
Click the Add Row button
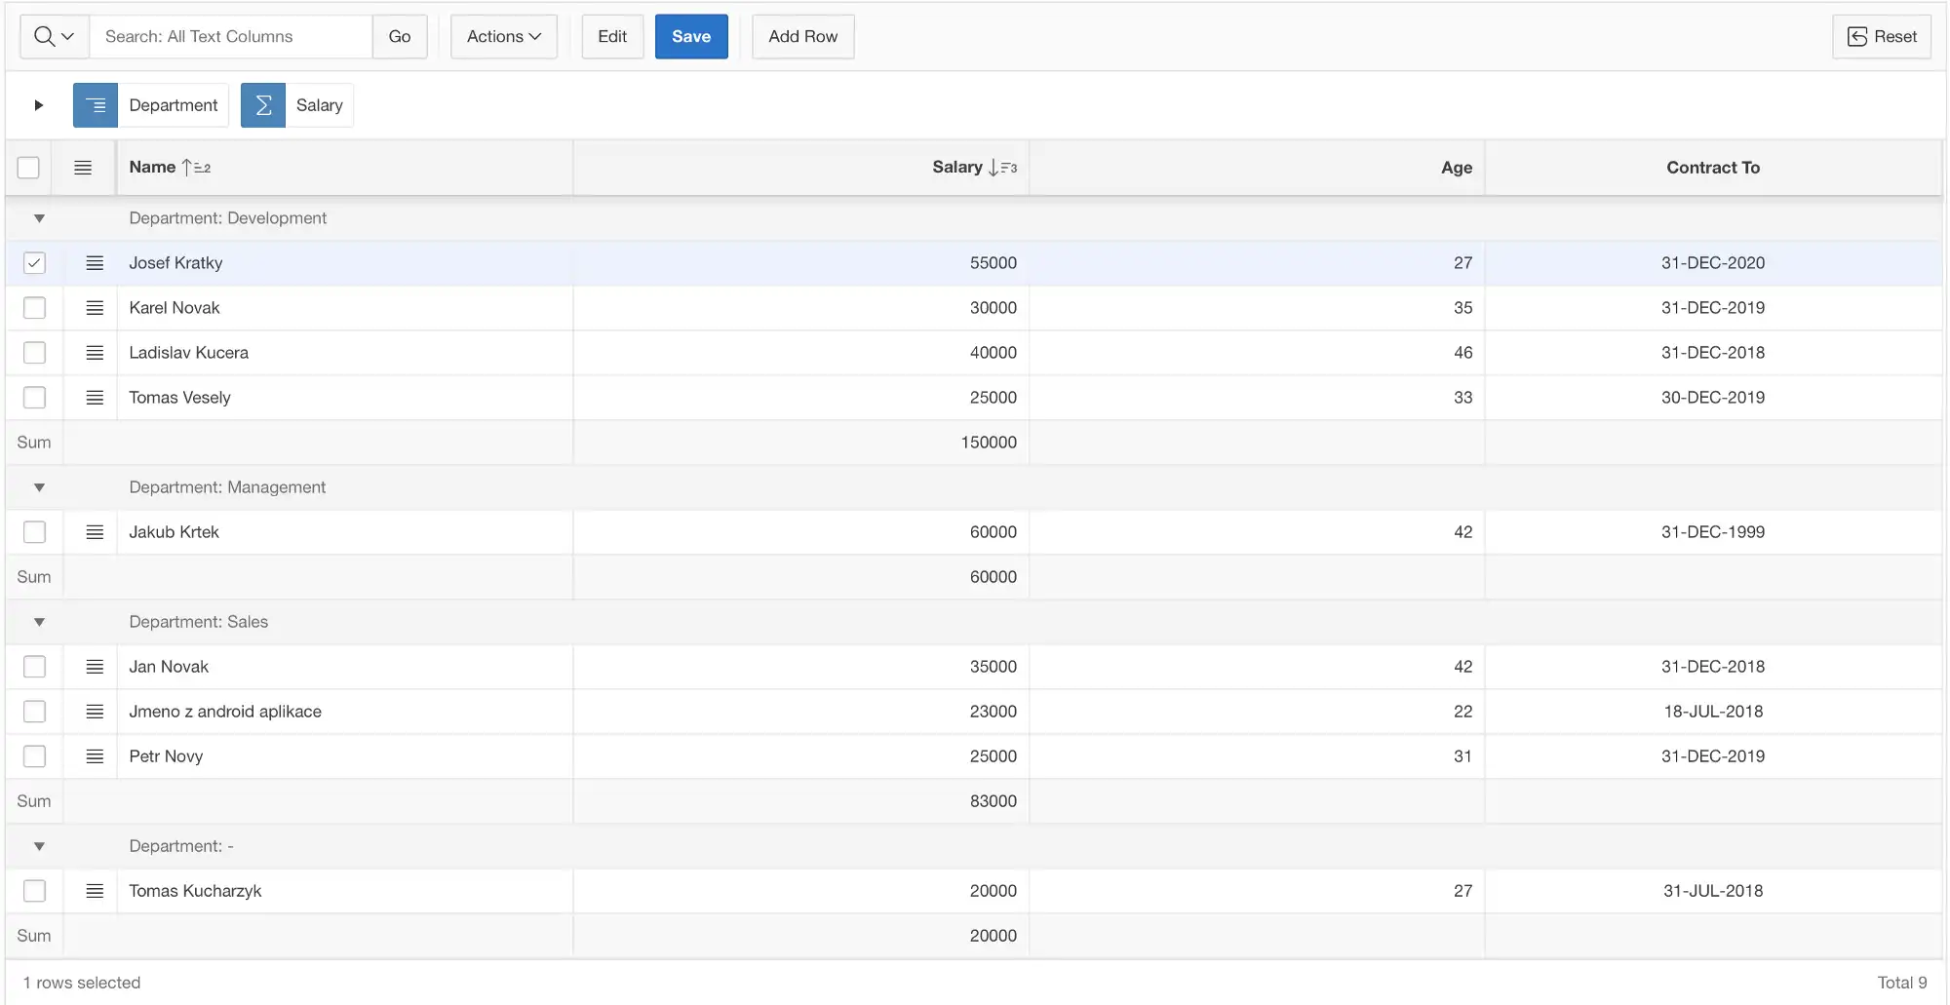(x=802, y=37)
